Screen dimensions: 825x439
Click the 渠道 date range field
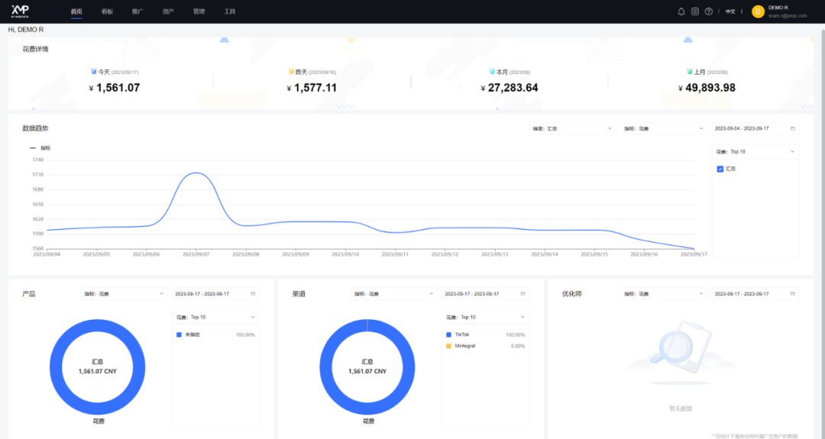[485, 294]
